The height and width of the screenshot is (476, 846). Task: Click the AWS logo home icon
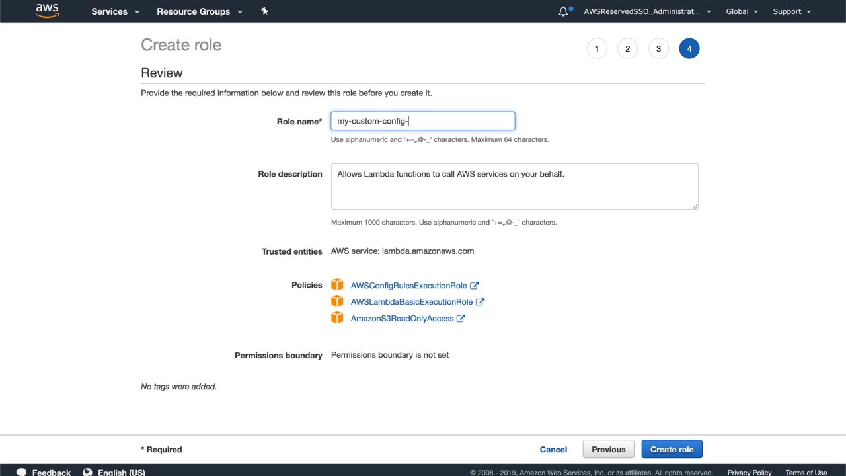(x=47, y=11)
